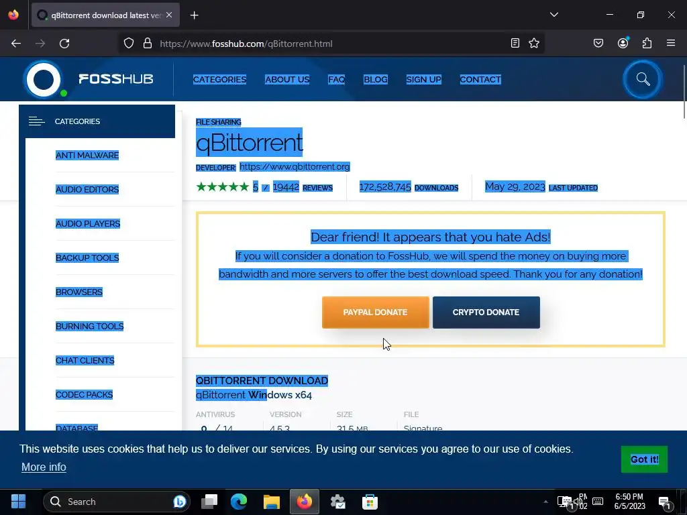The height and width of the screenshot is (515, 687).
Task: Dismiss cookies with Got it! button
Action: click(644, 459)
